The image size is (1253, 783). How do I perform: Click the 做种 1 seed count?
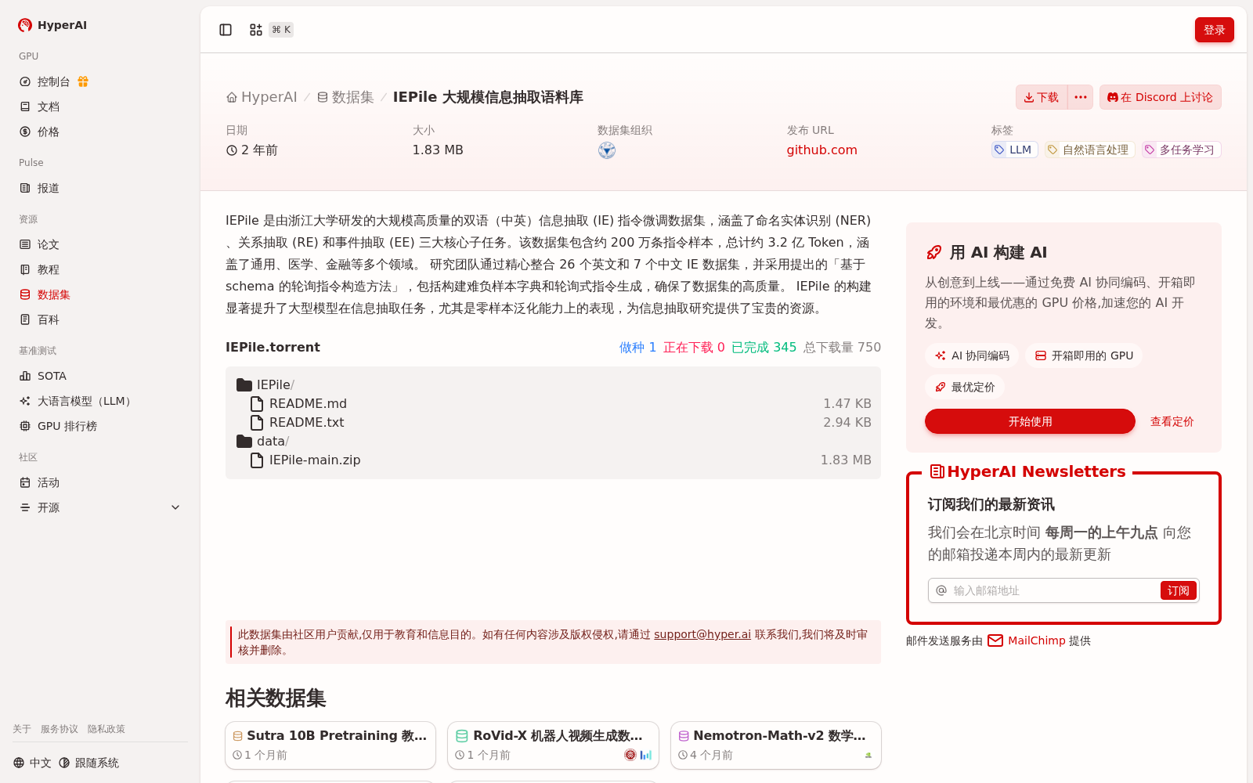coord(638,347)
